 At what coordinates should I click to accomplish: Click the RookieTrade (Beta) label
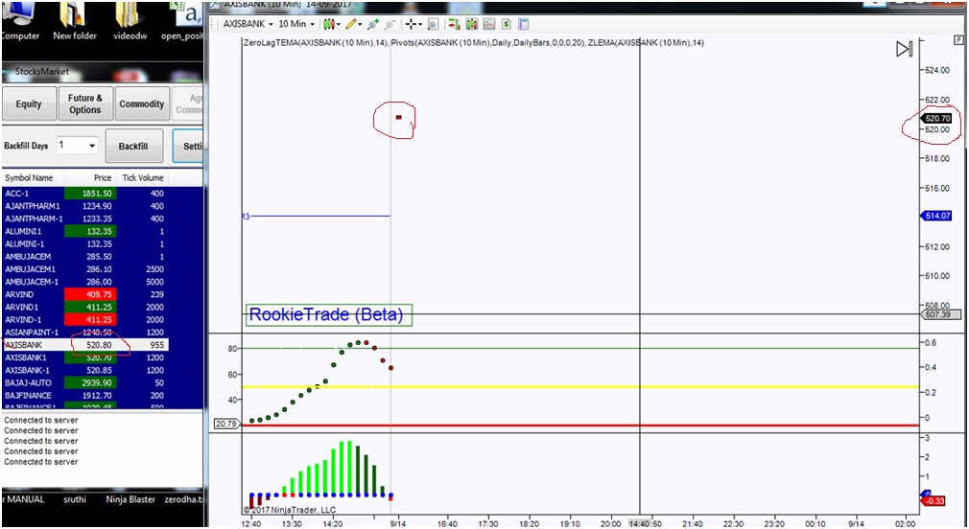click(x=329, y=314)
